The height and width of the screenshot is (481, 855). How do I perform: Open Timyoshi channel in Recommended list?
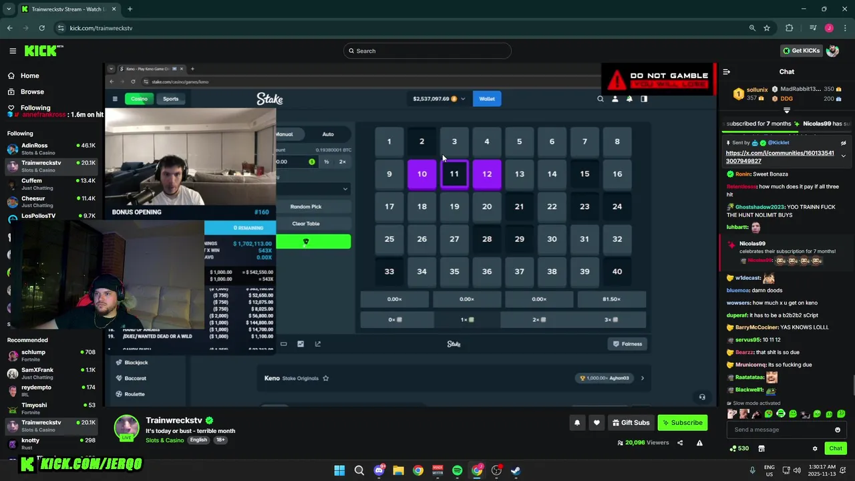52,408
